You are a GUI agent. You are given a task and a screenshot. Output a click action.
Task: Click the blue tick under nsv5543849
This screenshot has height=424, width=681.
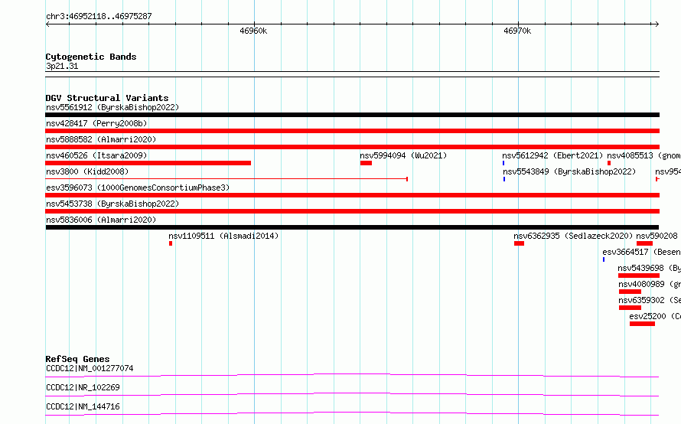coord(504,179)
